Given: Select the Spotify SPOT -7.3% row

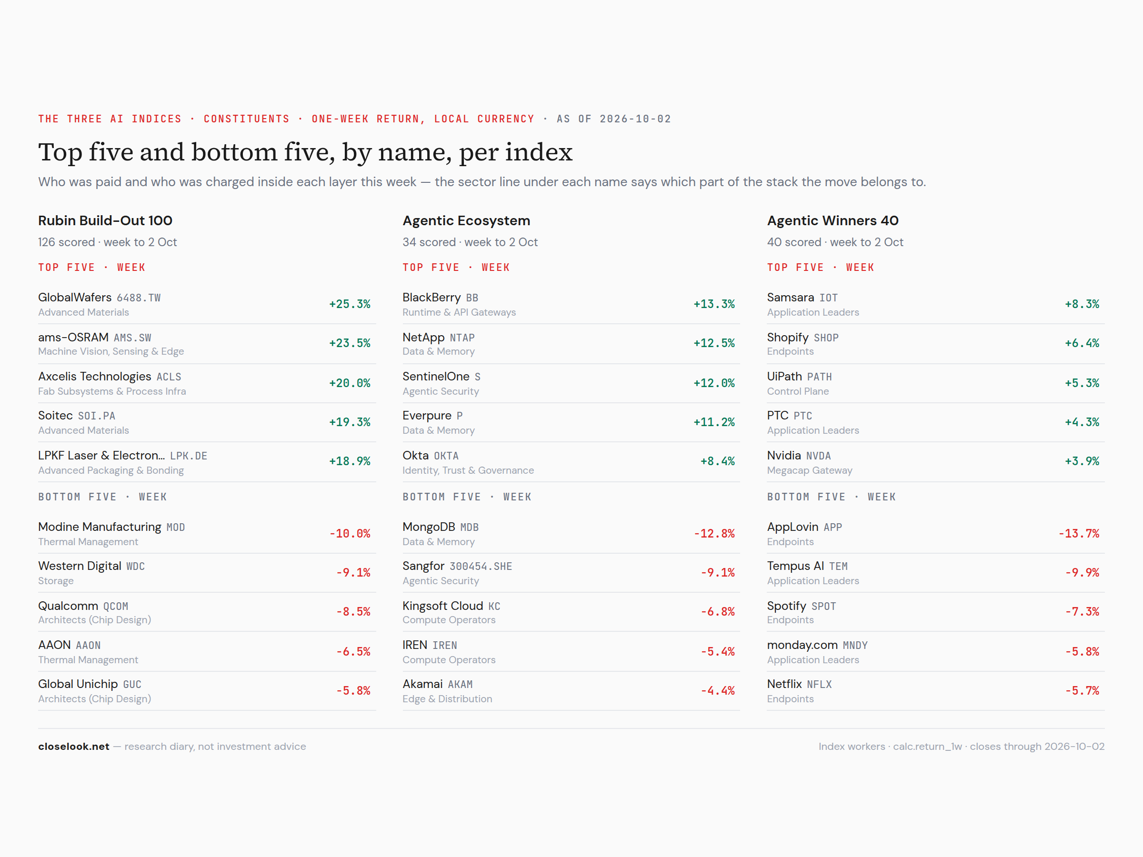Looking at the screenshot, I should pyautogui.click(x=936, y=612).
